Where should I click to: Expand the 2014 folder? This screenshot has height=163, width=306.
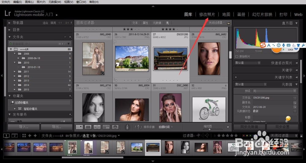click(15, 85)
